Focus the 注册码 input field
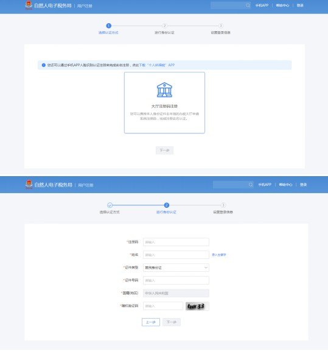This screenshot has height=351, width=328. [176, 242]
